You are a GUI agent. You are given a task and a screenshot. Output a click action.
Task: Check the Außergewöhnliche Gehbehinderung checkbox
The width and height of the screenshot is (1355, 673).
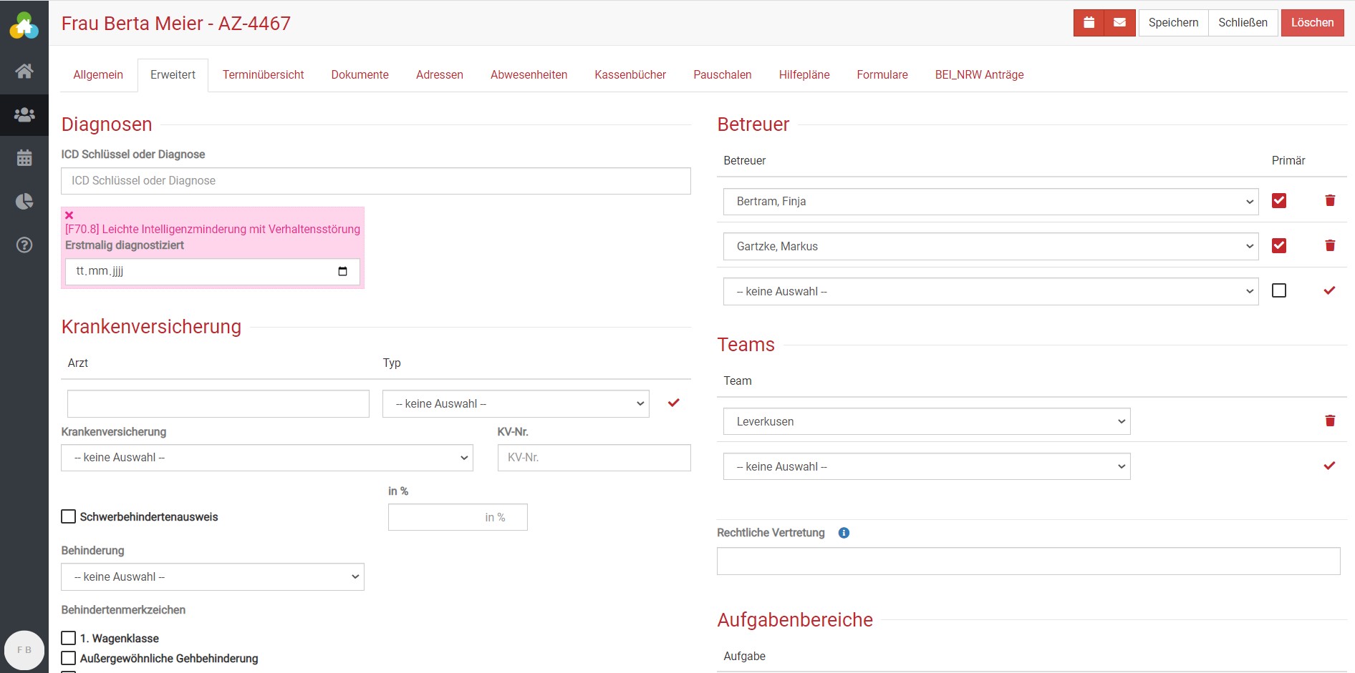click(69, 658)
